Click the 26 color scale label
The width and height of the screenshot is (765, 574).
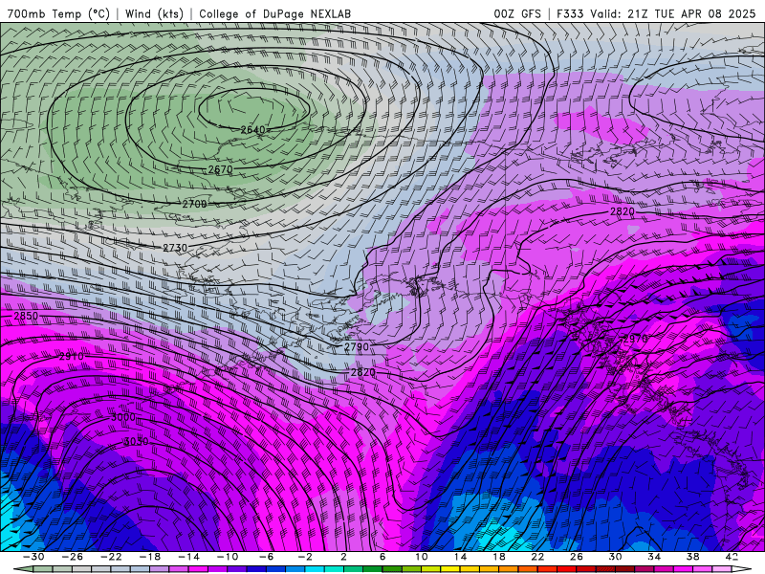(x=577, y=557)
